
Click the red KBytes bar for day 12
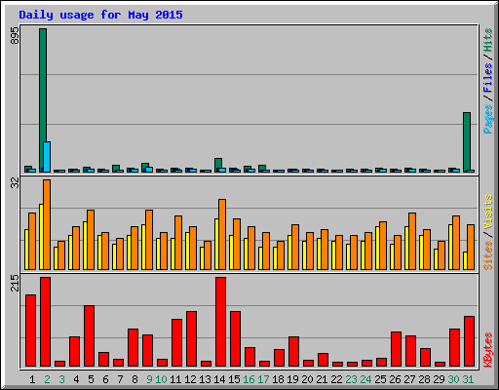click(191, 339)
